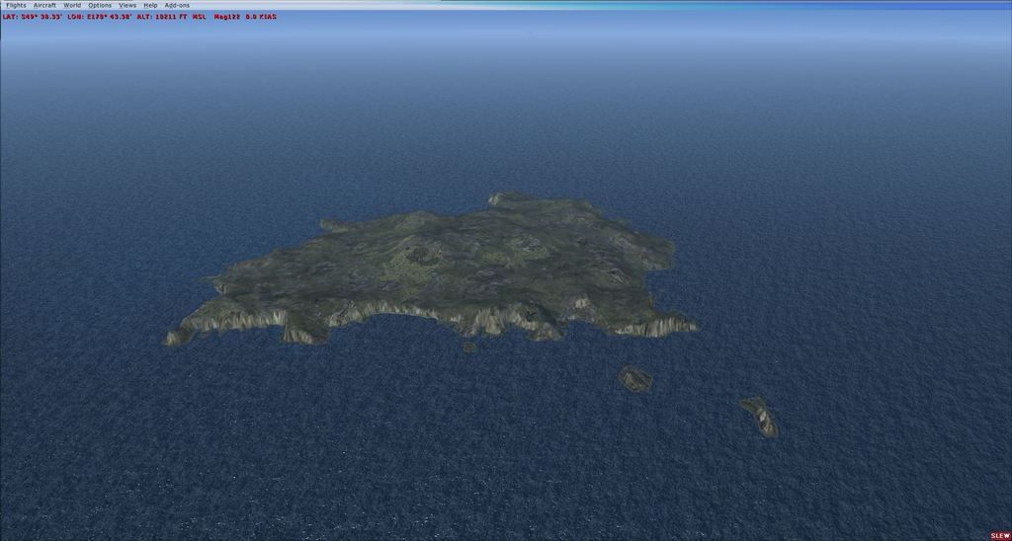Open the Options menu

(x=100, y=5)
